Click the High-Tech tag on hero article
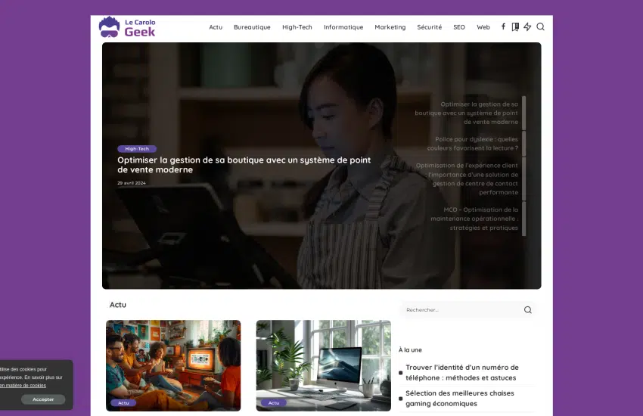The width and height of the screenshot is (643, 416). click(137, 149)
